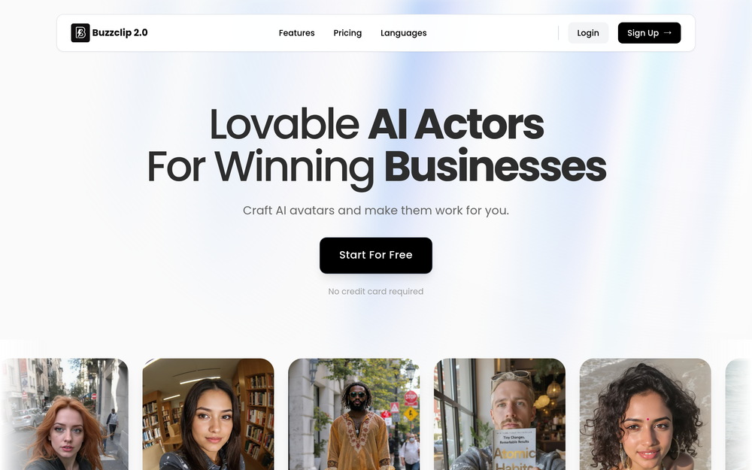Click the Buzzclip logo icon
This screenshot has width=752, height=470.
tap(80, 32)
